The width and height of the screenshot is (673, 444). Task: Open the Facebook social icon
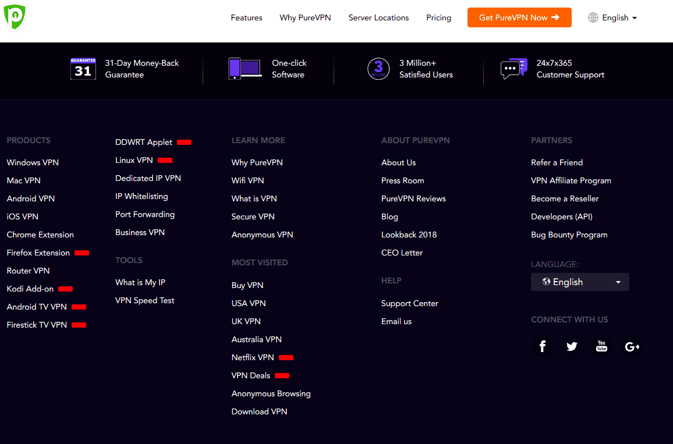point(542,347)
